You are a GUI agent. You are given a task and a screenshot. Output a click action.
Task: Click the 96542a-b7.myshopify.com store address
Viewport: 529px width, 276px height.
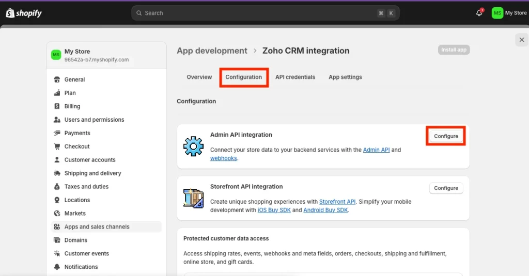coord(97,60)
